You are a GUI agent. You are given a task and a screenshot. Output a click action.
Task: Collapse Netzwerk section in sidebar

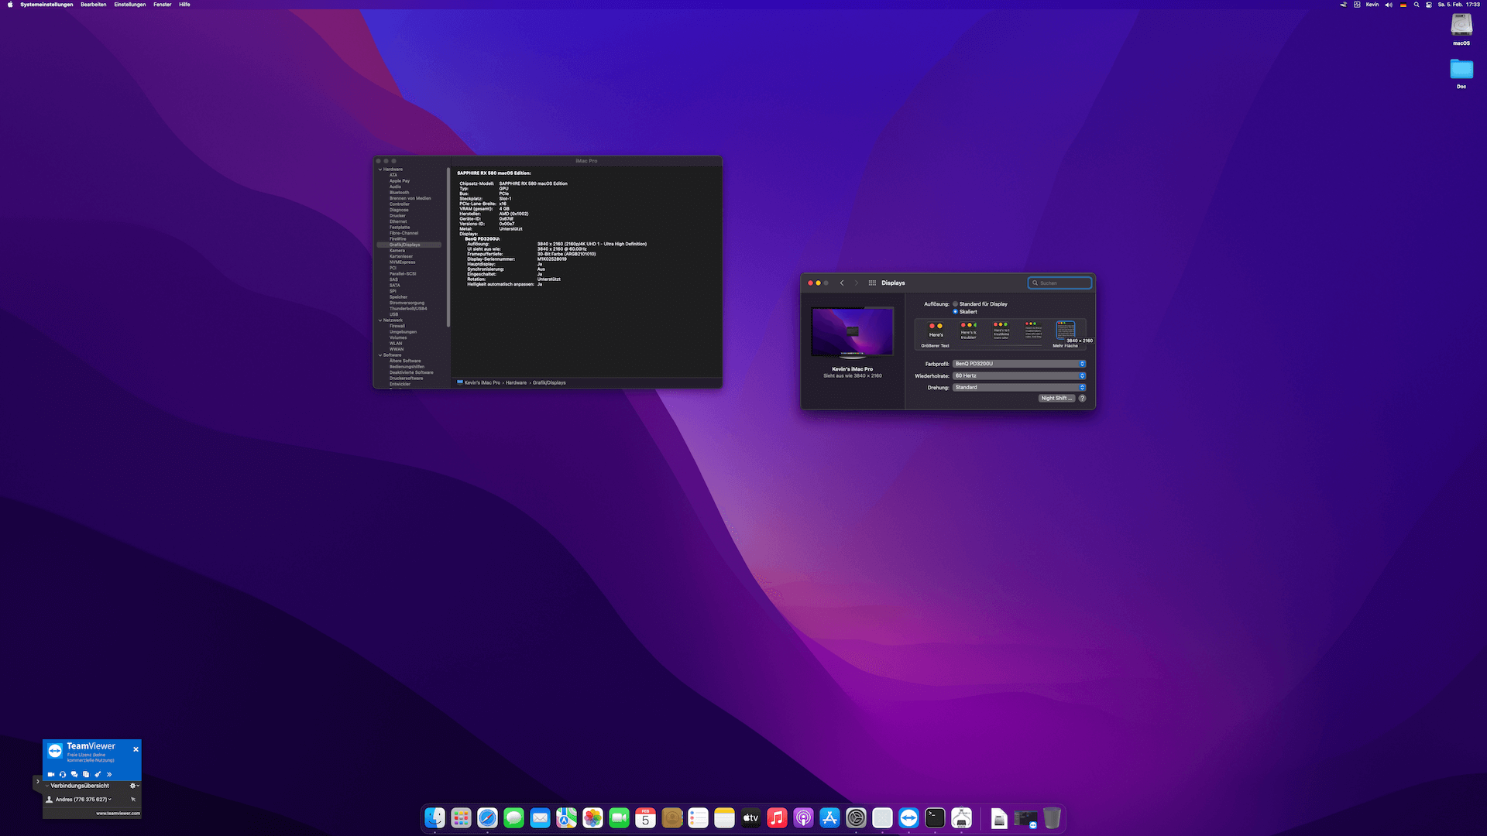380,320
